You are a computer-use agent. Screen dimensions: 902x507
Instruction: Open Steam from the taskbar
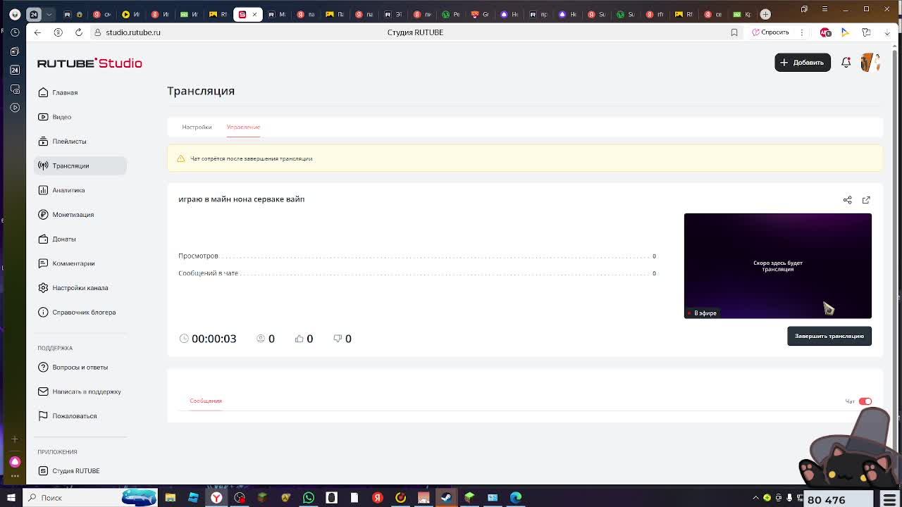447,498
